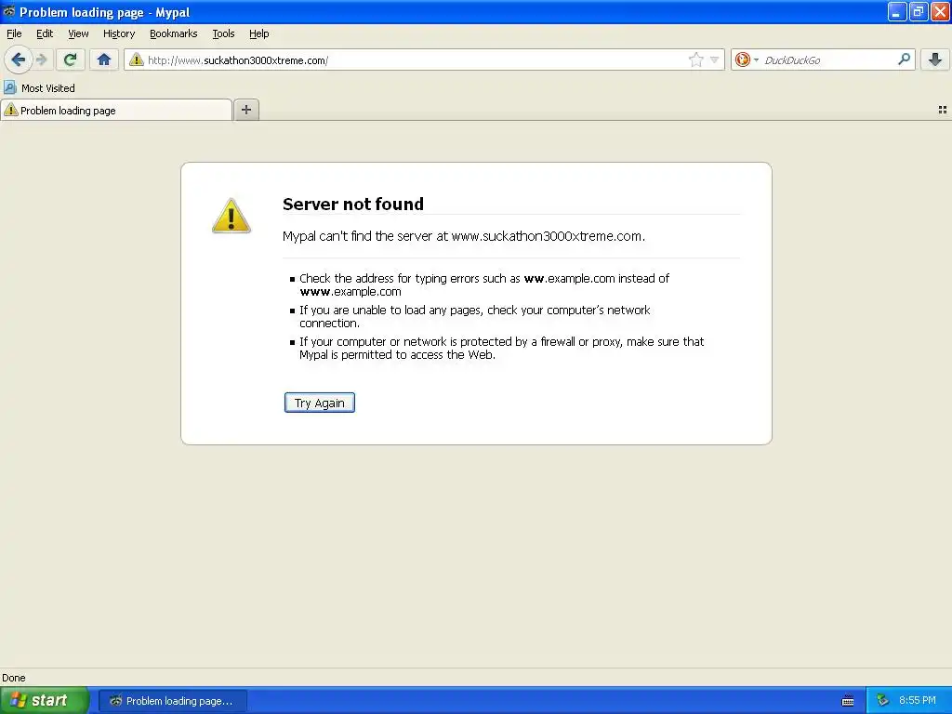Click the Mypal raccoon icon in title bar

(8, 11)
